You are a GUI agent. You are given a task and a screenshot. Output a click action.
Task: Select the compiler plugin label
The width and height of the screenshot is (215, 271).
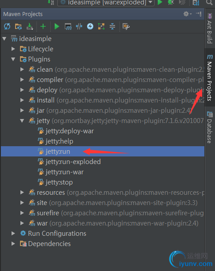coord(50,80)
